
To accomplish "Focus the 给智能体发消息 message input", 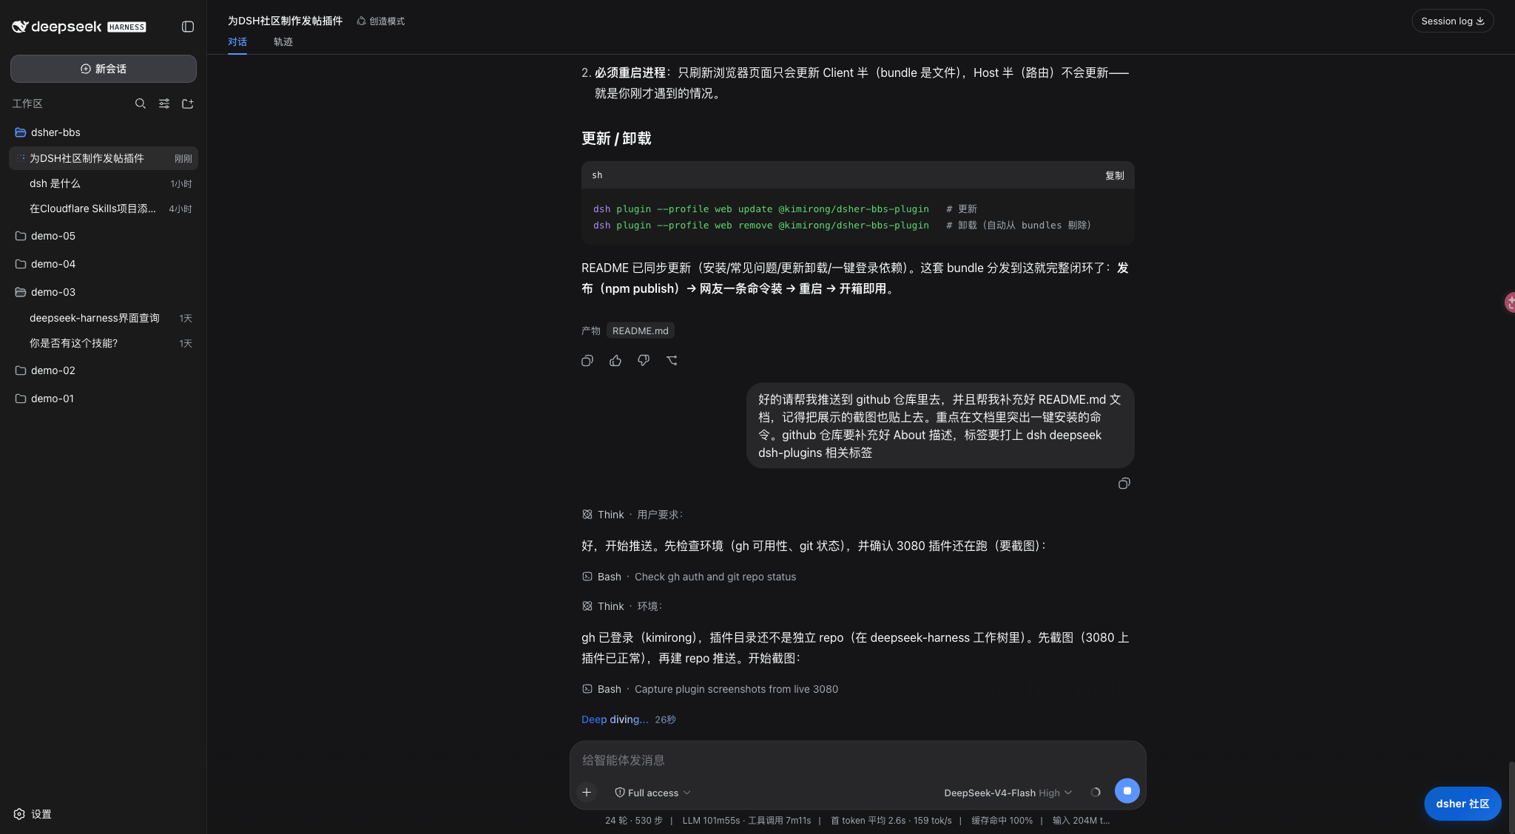I will (x=857, y=760).
